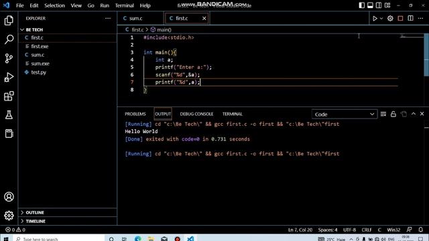This screenshot has width=429, height=241.
Task: Change line endings via CRLF
Action: coord(367,230)
